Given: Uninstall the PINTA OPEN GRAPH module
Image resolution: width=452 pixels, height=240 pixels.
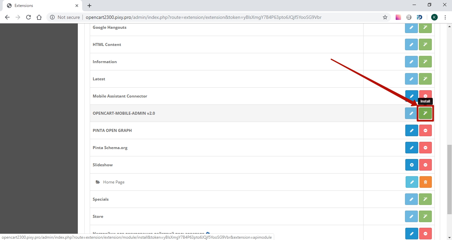Looking at the screenshot, I should click(x=425, y=131).
